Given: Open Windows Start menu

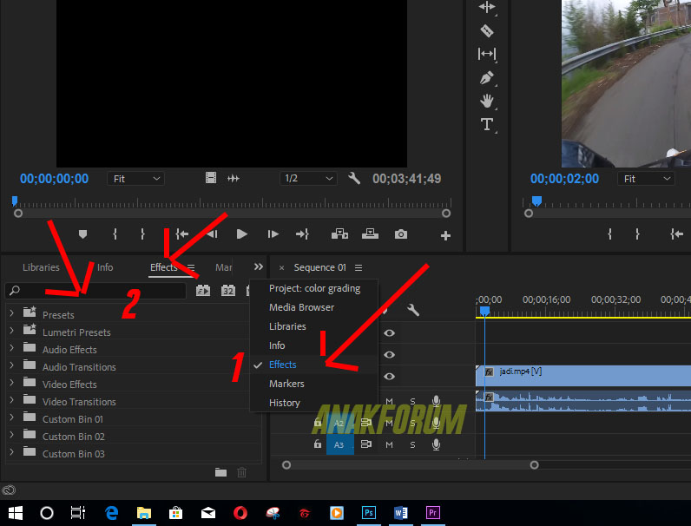Looking at the screenshot, I should [x=16, y=513].
